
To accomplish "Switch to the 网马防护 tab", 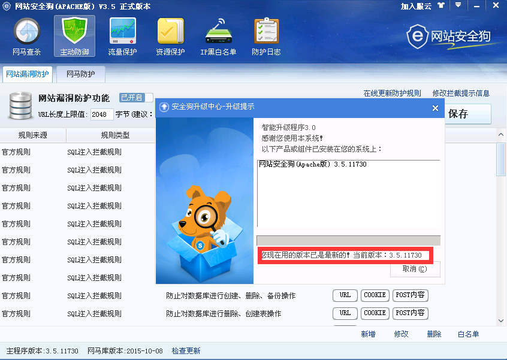I will [81, 74].
